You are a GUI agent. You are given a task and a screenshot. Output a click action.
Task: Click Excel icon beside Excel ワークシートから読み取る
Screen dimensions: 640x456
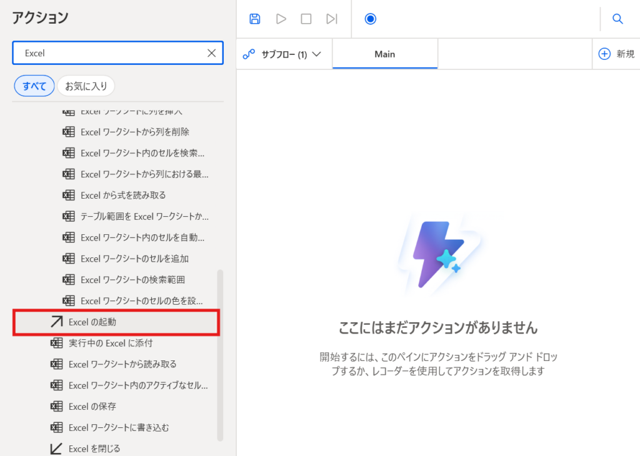pos(56,364)
